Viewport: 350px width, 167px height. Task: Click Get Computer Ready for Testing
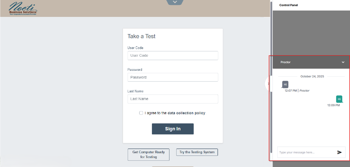[148, 154]
